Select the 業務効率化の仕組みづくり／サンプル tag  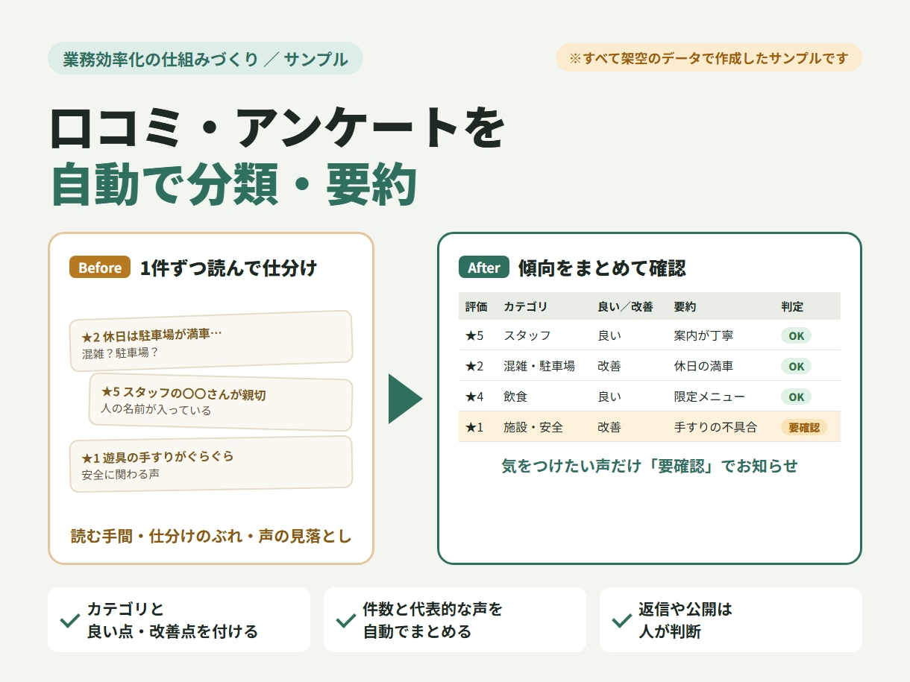[205, 58]
